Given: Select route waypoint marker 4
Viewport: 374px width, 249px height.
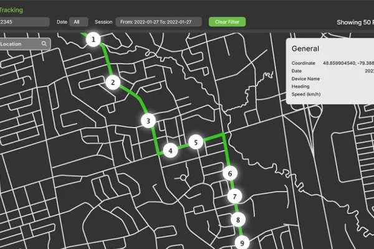Looking at the screenshot, I should pyautogui.click(x=170, y=151).
